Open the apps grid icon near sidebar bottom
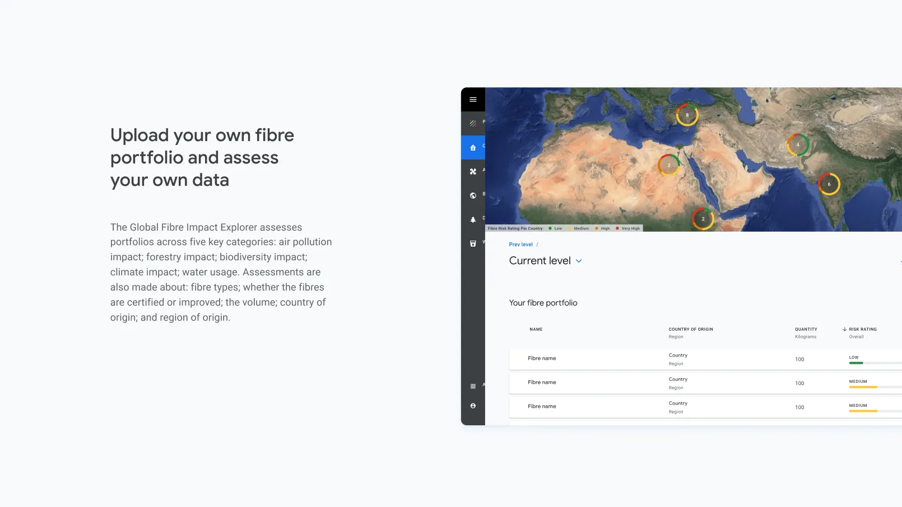This screenshot has height=507, width=902. click(473, 385)
